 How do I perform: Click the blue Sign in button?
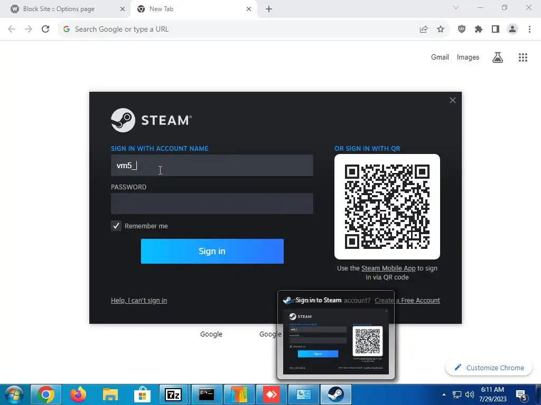pos(212,251)
